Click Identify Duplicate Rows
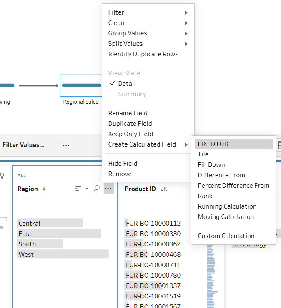Image resolution: width=281 pixels, height=308 pixels. tap(143, 54)
